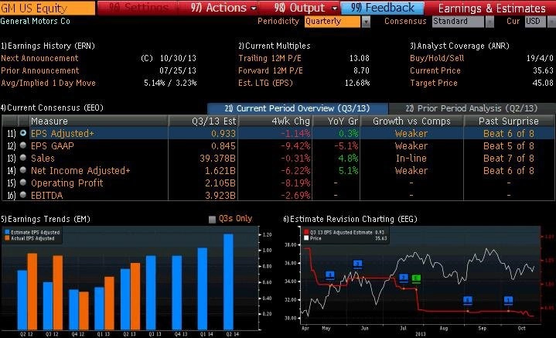Enable the Q3s Only checkbox

point(212,219)
